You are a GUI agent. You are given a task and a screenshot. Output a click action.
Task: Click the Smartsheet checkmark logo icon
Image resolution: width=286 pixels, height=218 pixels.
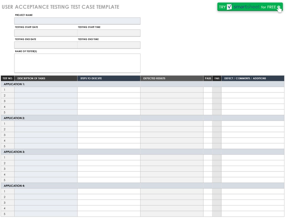pyautogui.click(x=229, y=7)
